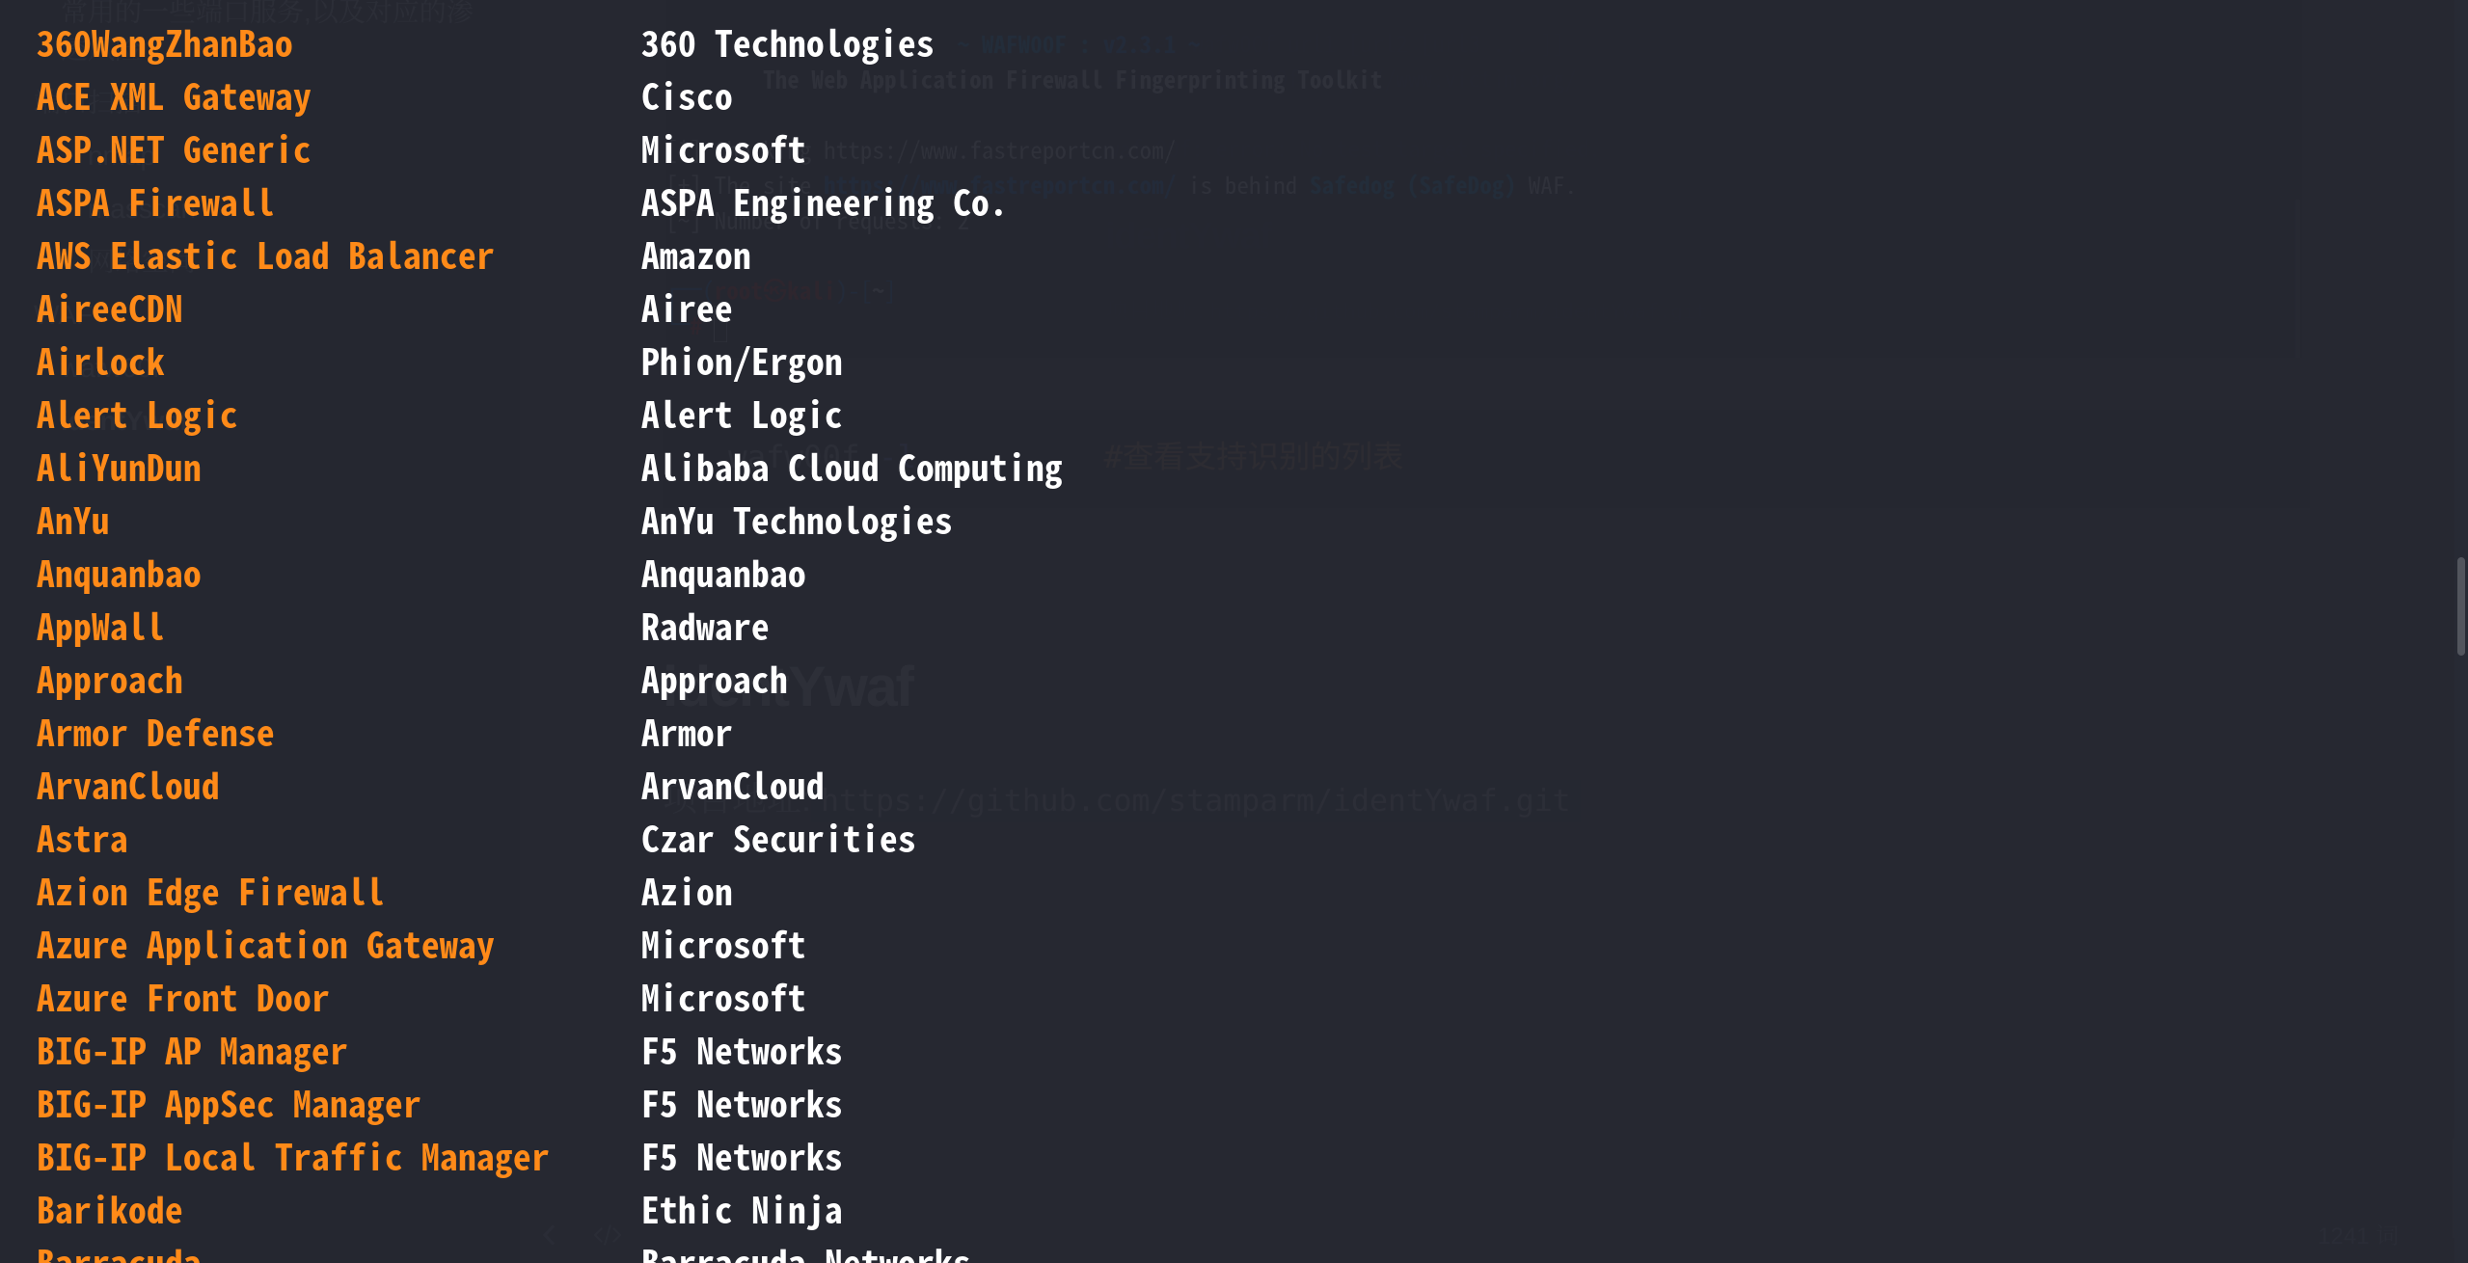This screenshot has height=1263, width=2468.
Task: Click Alibaba Cloud Computing vendor text
Action: (852, 470)
